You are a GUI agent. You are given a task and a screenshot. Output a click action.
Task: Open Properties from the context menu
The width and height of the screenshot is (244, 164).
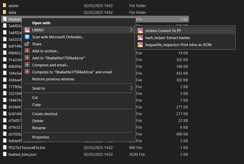41,137
